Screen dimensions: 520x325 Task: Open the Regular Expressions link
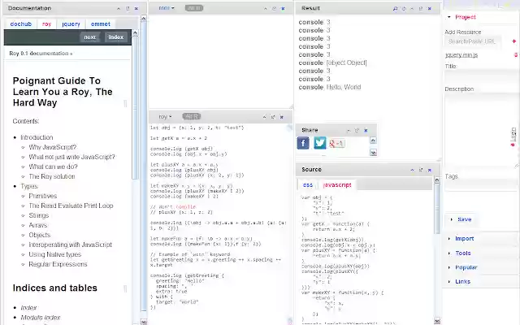coord(58,264)
